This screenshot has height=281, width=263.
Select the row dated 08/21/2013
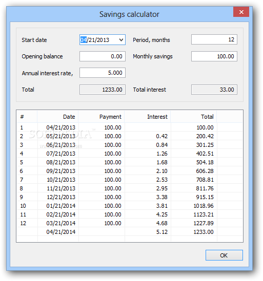129,162
